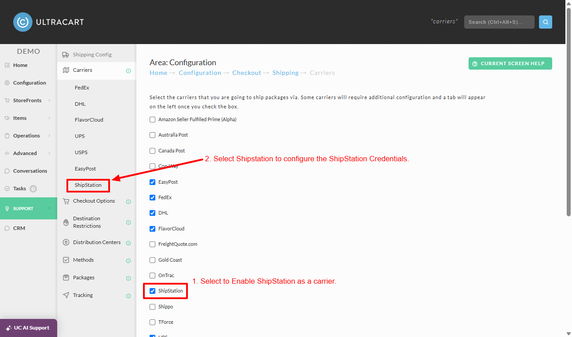Open the EasyPost settings tab
The image size is (572, 337).
pos(85,169)
